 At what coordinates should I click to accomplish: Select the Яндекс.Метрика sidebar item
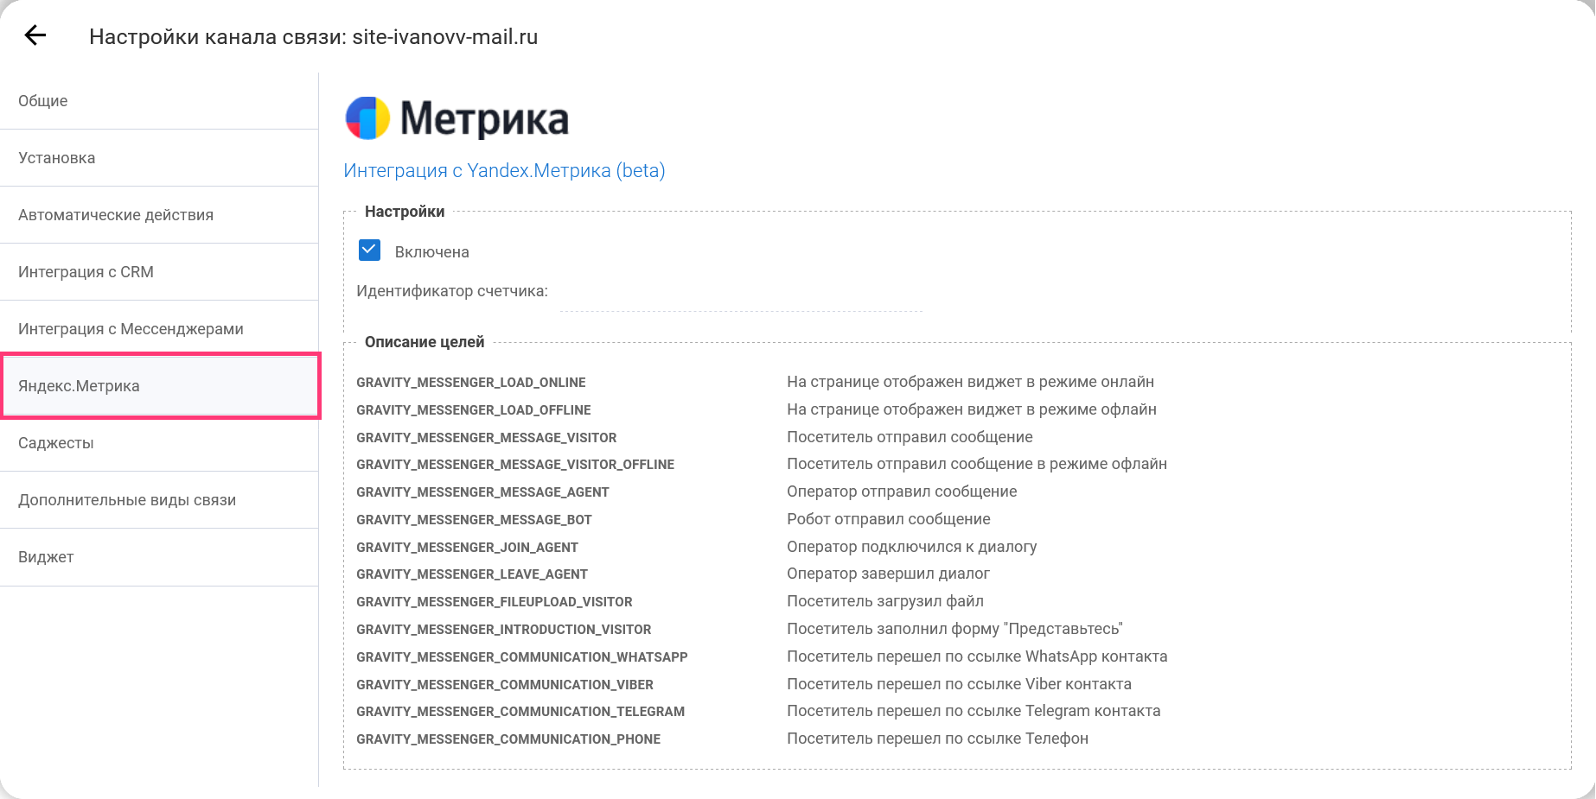click(x=79, y=386)
